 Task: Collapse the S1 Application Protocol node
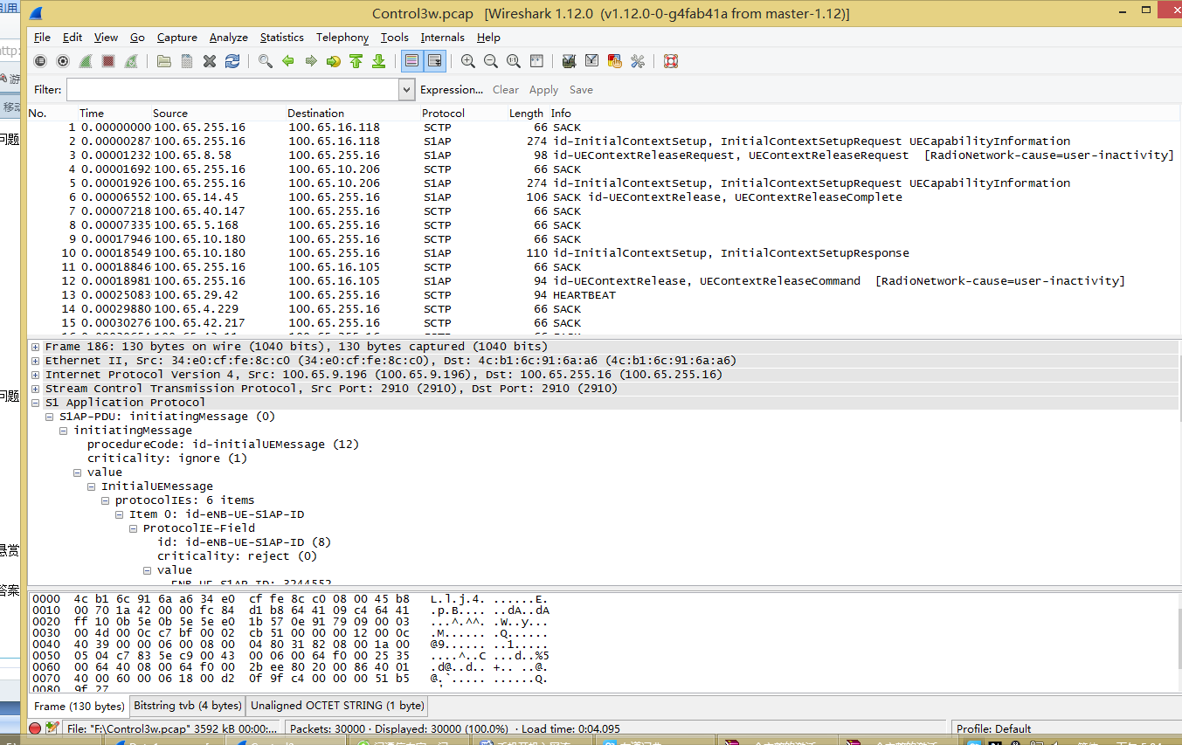pos(36,403)
